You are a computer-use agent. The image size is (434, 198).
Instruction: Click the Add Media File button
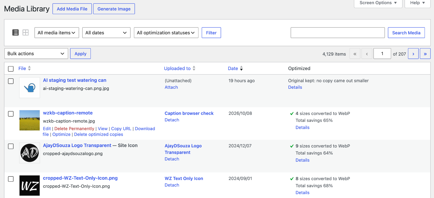pos(72,9)
